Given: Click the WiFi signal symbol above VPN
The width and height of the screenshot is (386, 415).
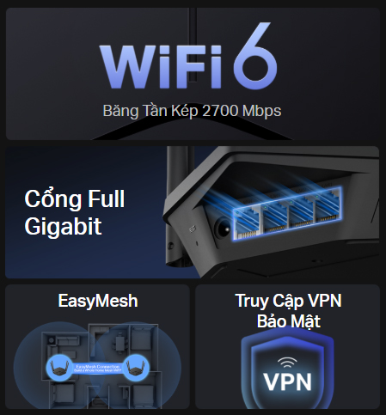Looking at the screenshot, I should coord(287,363).
